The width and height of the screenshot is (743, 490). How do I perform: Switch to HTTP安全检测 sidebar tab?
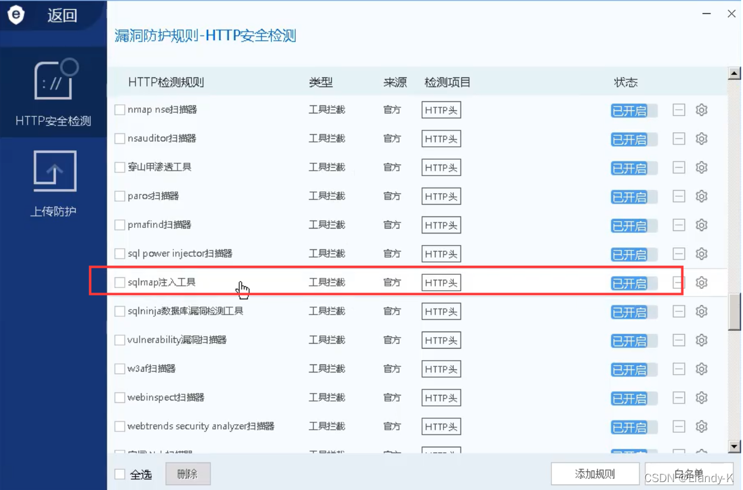(x=54, y=92)
